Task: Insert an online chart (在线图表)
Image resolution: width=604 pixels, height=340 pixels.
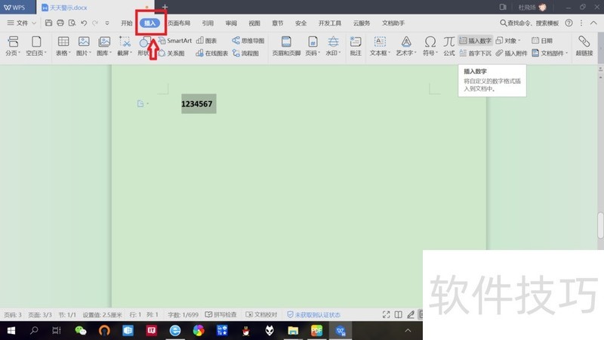Action: point(212,53)
